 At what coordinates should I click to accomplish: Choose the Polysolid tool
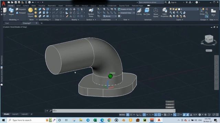click(21, 9)
